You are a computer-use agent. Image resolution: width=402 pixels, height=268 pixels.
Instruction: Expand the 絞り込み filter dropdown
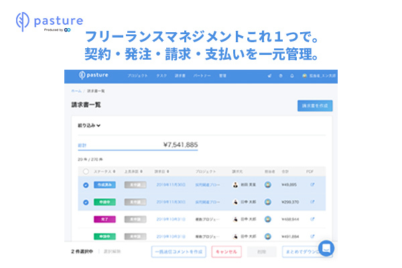point(89,125)
